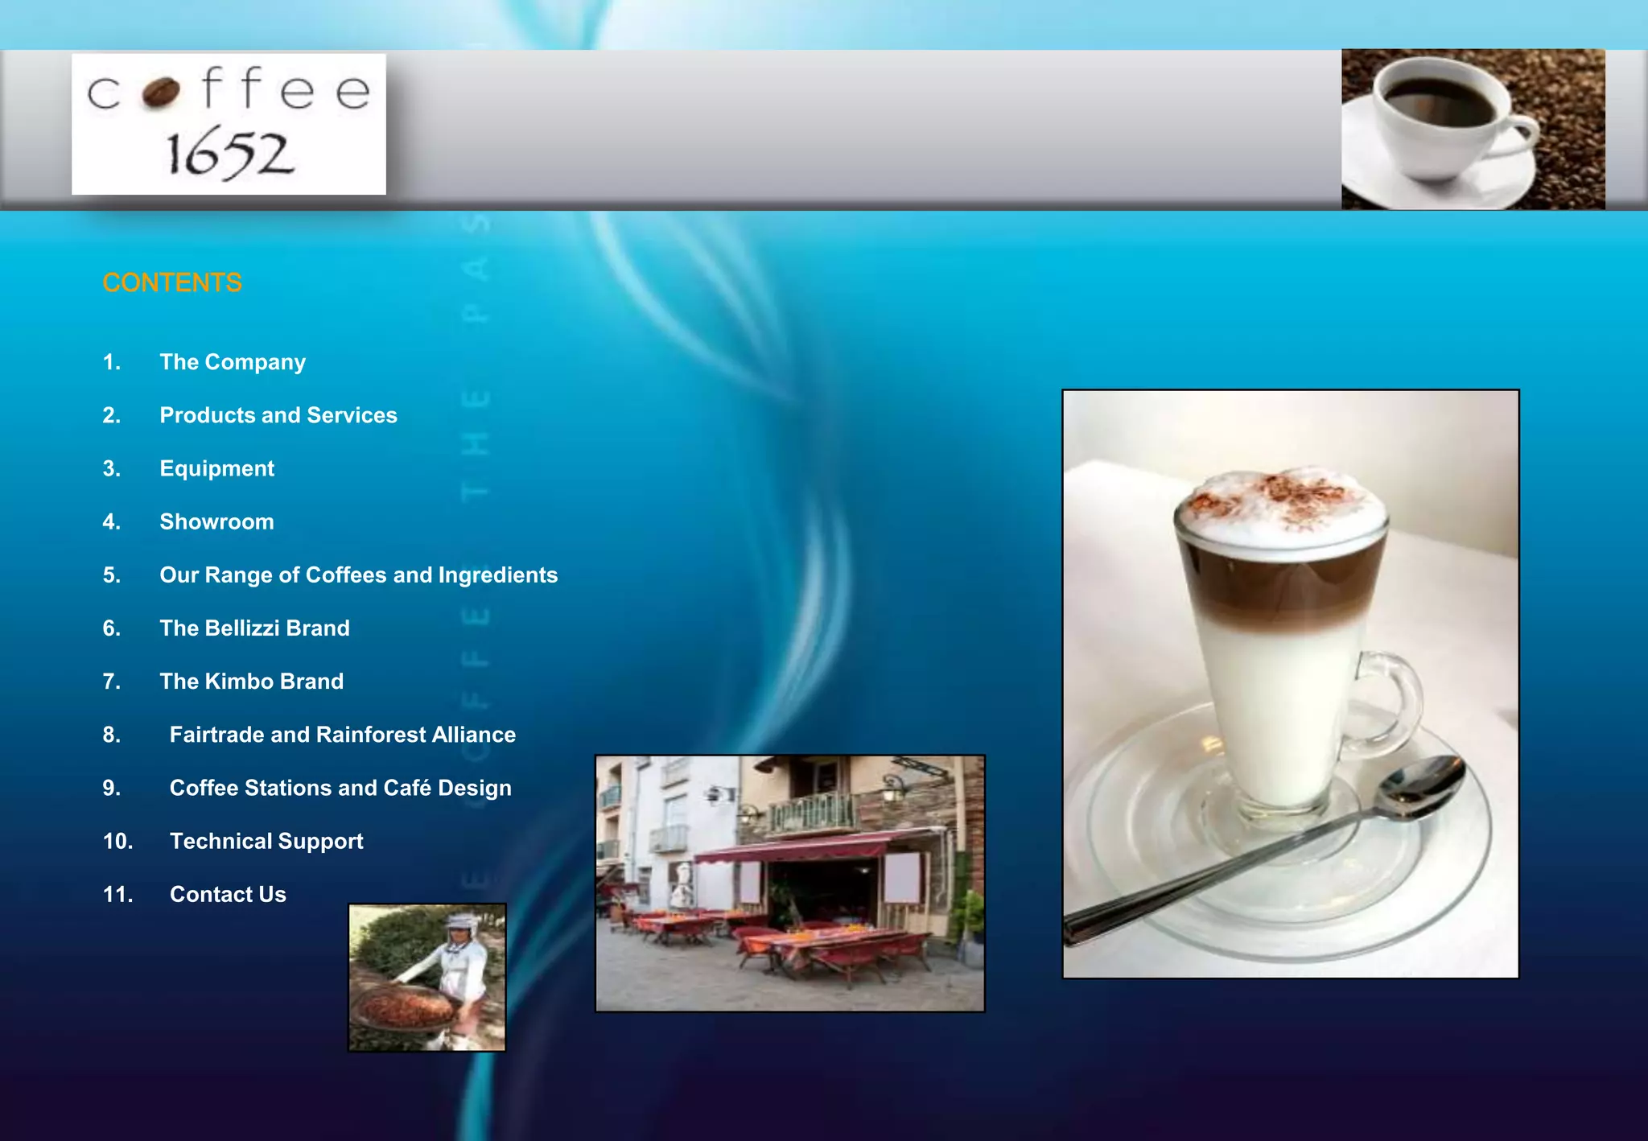Click the Coffee 1652 logo

click(229, 124)
